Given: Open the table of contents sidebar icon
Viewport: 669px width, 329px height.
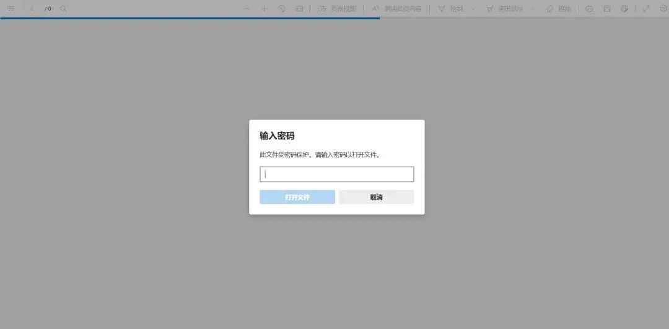Looking at the screenshot, I should click(11, 9).
